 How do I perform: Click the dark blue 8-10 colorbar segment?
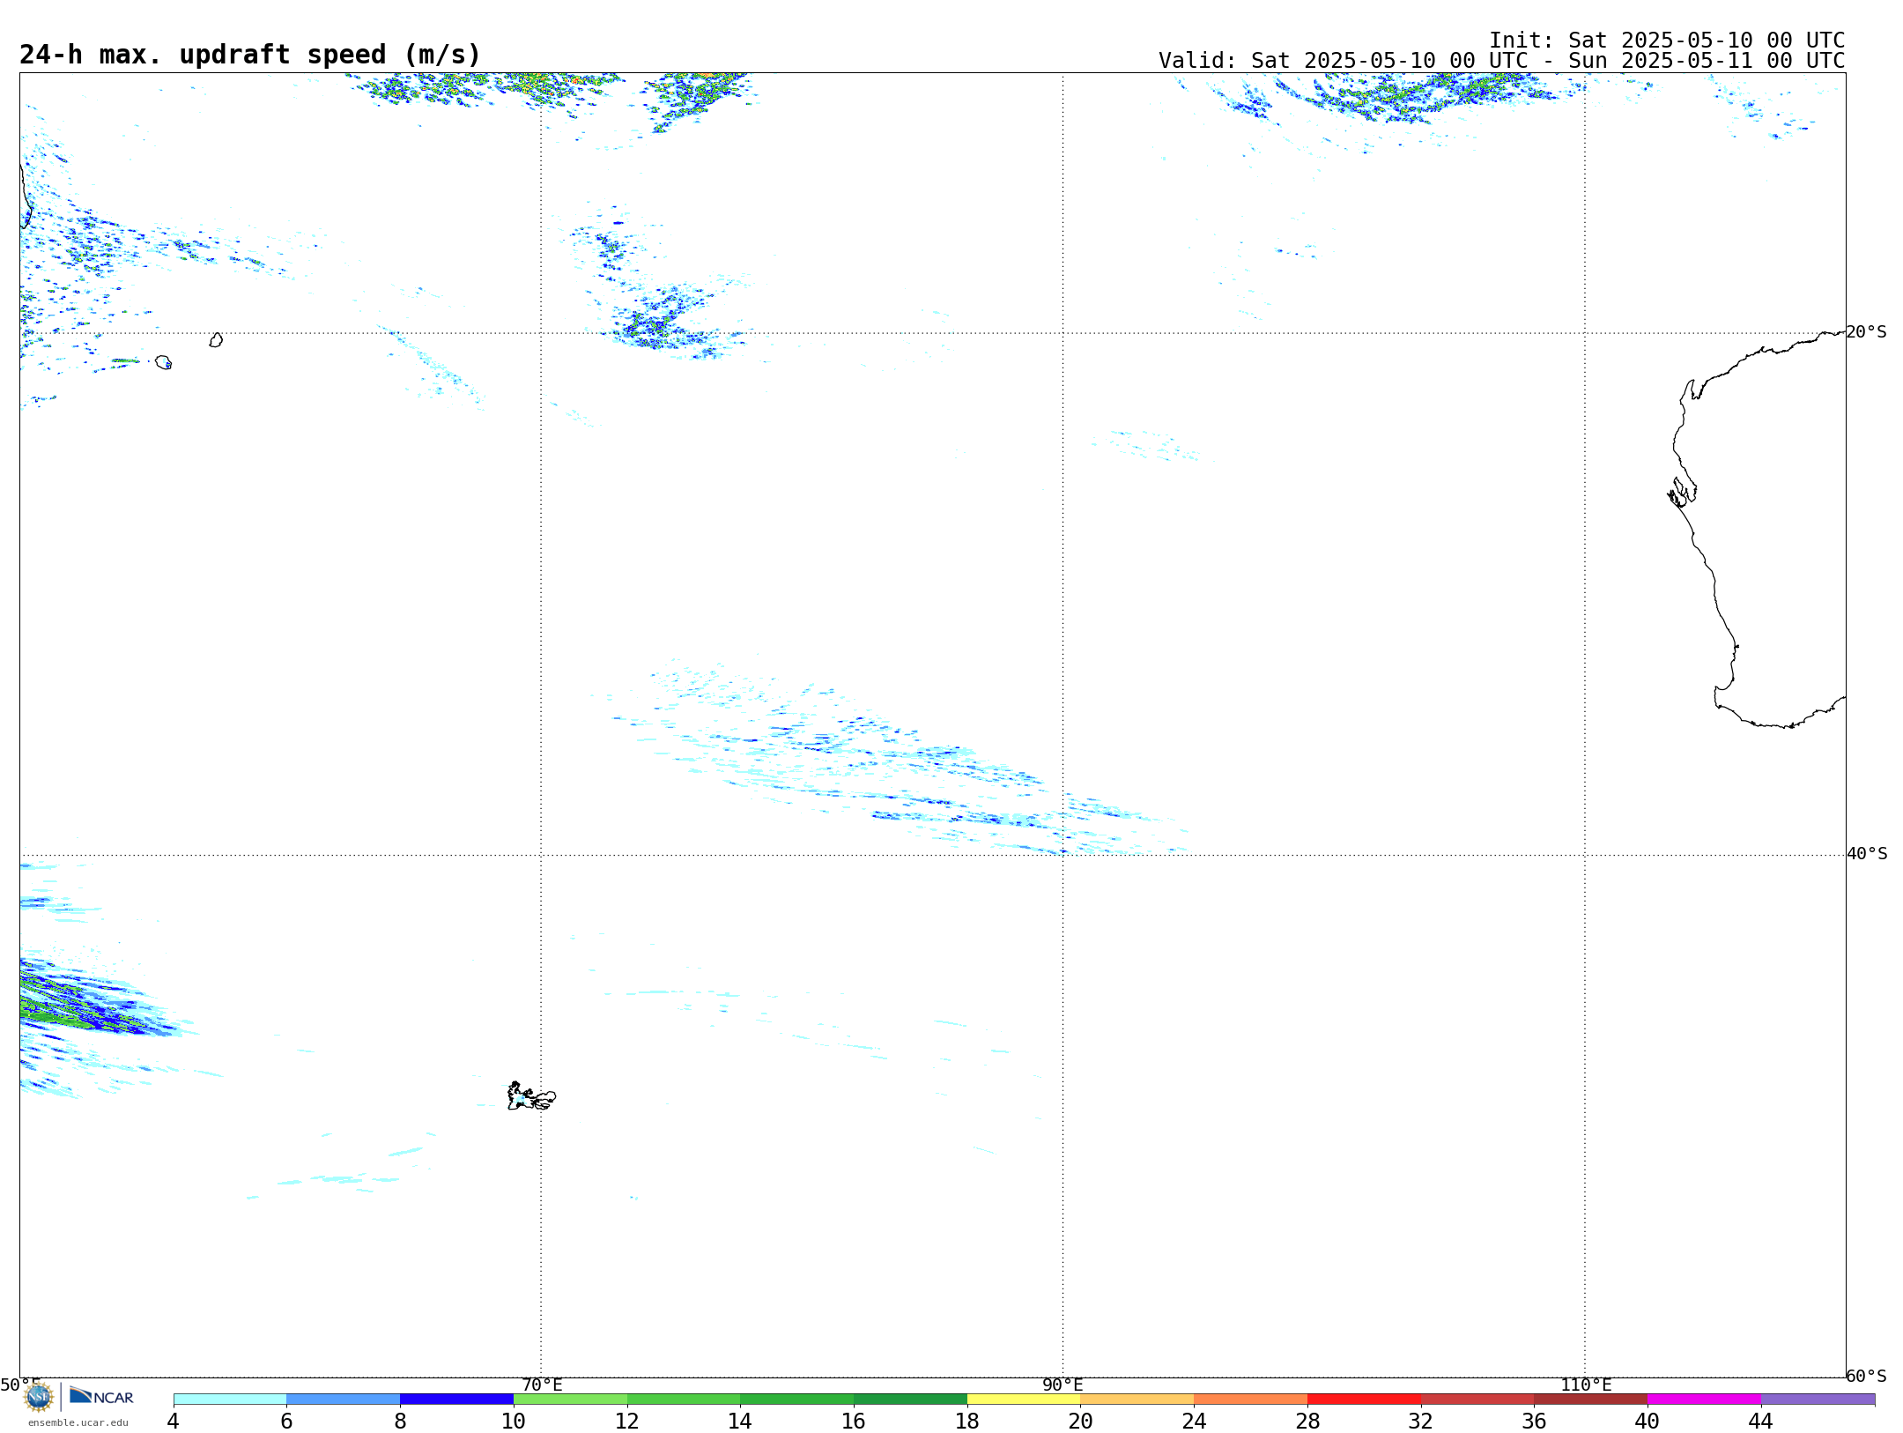click(456, 1399)
